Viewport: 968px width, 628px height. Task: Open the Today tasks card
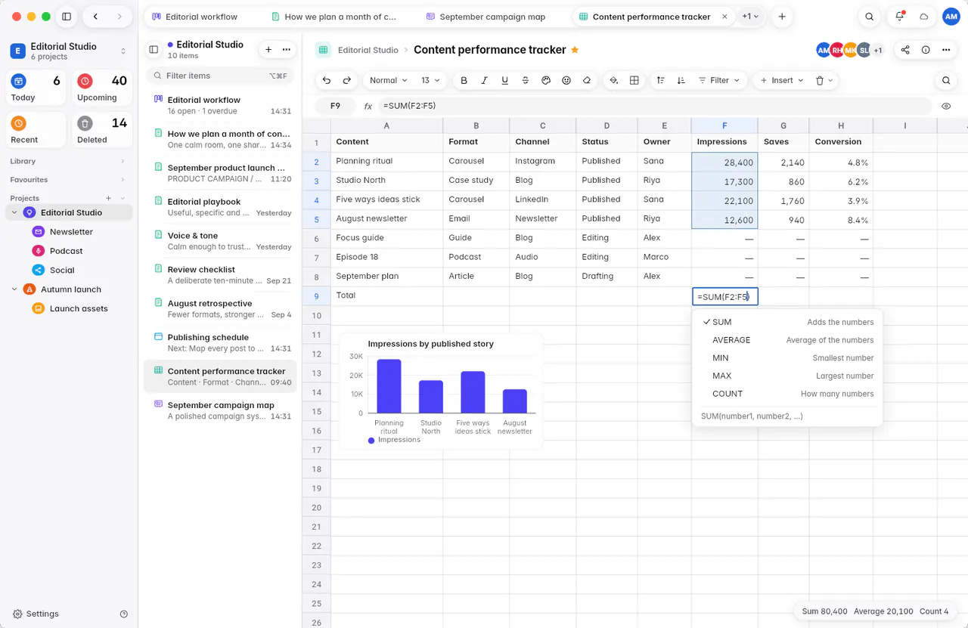pos(36,88)
